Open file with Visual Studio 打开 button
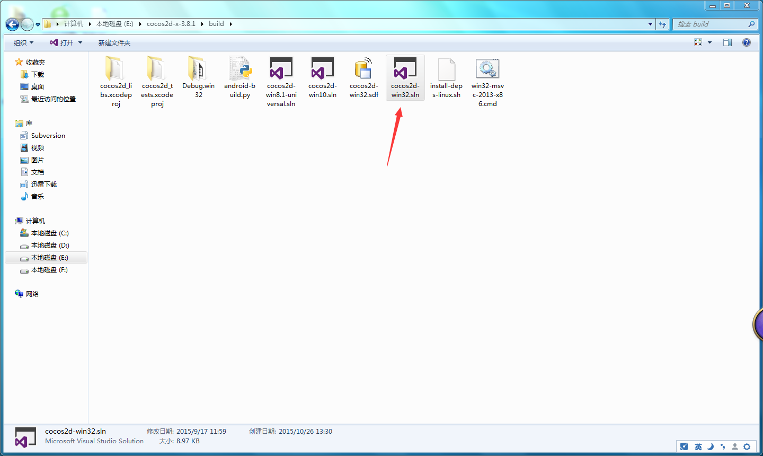Image resolution: width=763 pixels, height=456 pixels. tap(61, 42)
